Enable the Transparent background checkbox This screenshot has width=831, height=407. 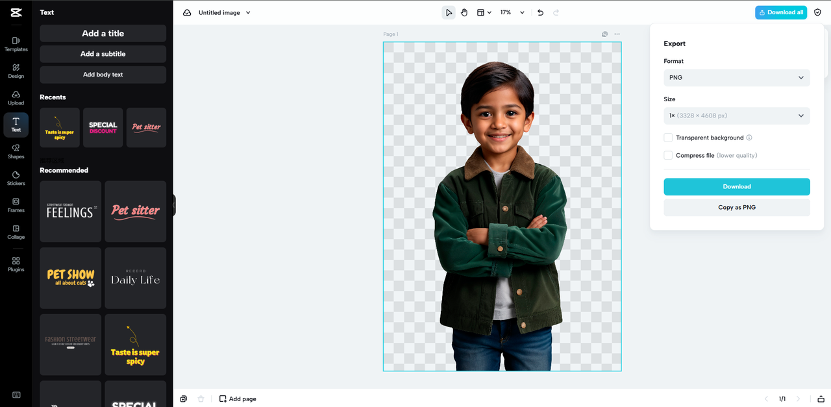click(668, 138)
